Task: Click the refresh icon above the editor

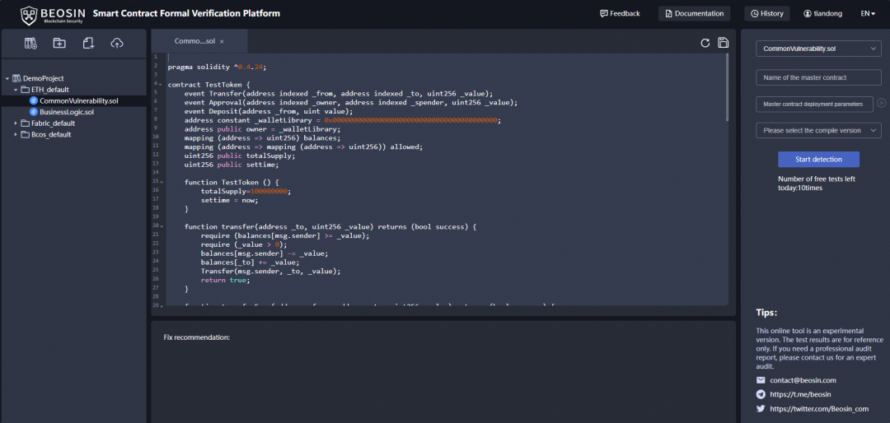Action: point(705,43)
